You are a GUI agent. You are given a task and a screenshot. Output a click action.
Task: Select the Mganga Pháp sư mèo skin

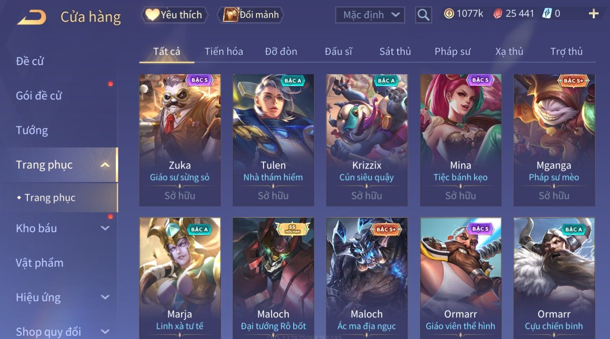click(x=554, y=140)
